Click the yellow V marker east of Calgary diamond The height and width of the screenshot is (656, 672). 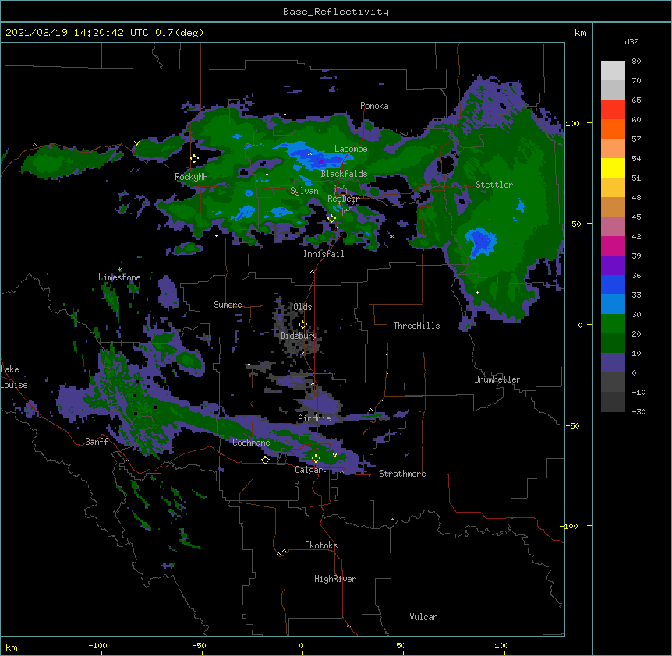point(334,455)
